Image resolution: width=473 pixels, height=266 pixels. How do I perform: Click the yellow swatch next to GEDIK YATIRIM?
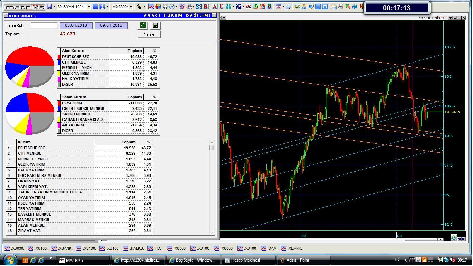[x=59, y=73]
